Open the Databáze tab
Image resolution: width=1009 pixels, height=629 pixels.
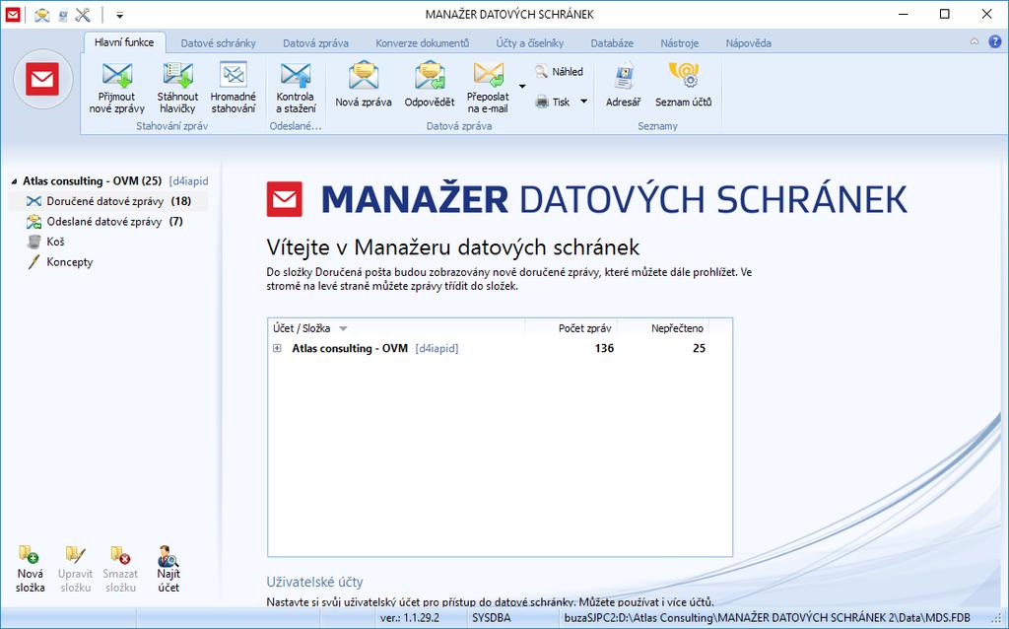point(612,43)
